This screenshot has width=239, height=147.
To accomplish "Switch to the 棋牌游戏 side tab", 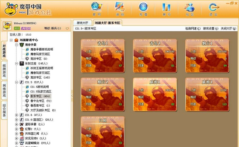I will [x=4, y=71].
